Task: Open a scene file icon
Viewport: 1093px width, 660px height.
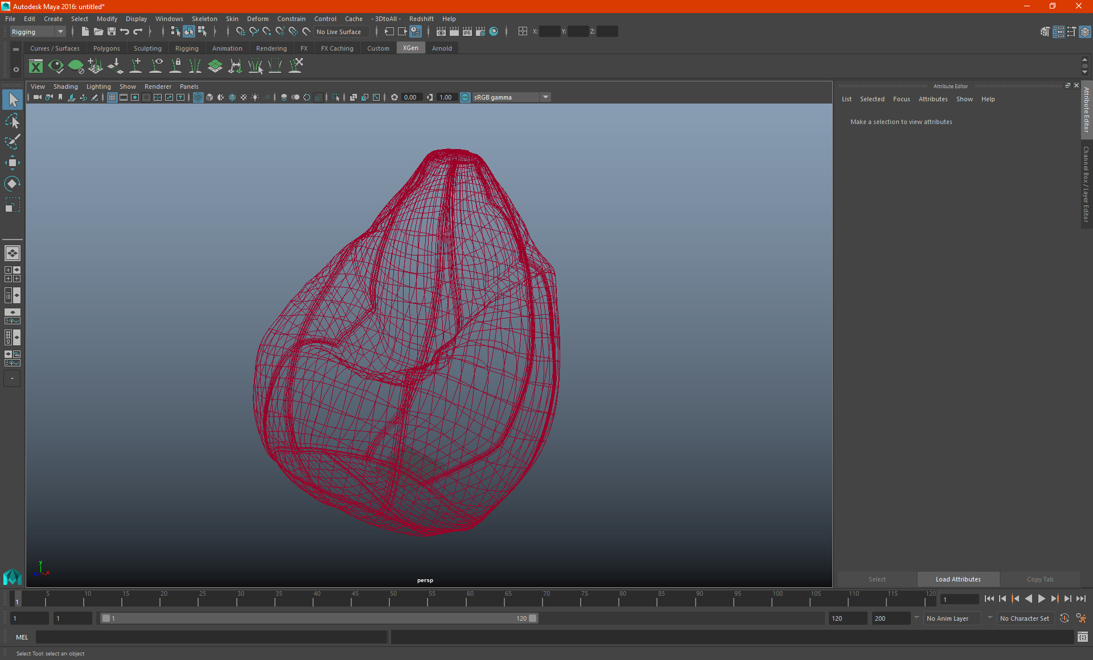Action: tap(98, 32)
